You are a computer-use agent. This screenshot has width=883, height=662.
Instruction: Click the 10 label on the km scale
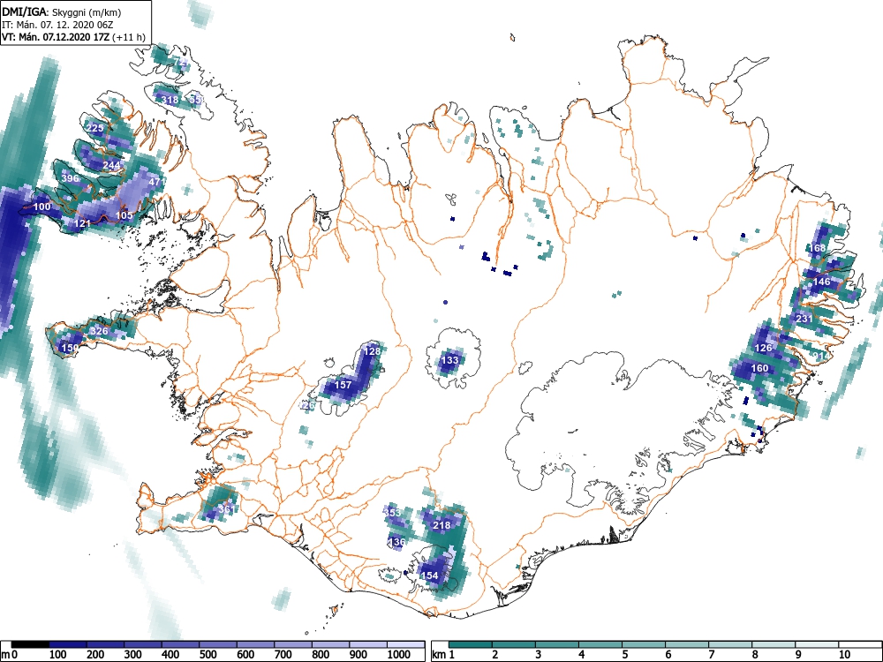[x=843, y=655]
